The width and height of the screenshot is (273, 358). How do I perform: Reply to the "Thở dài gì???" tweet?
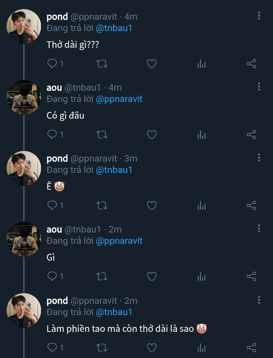52,63
